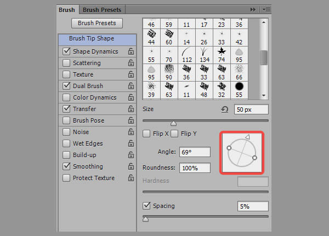Pick the grass blade brush 134
The width and height of the screenshot is (329, 236).
pos(205,53)
